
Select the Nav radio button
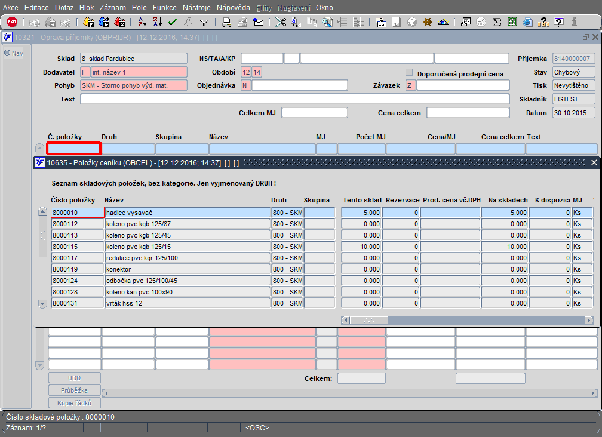[8, 53]
